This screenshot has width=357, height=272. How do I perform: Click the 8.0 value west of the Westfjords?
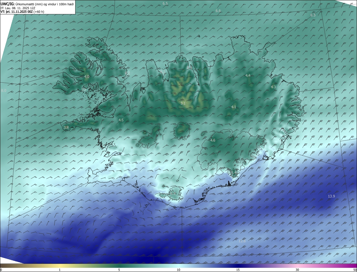tap(4, 91)
